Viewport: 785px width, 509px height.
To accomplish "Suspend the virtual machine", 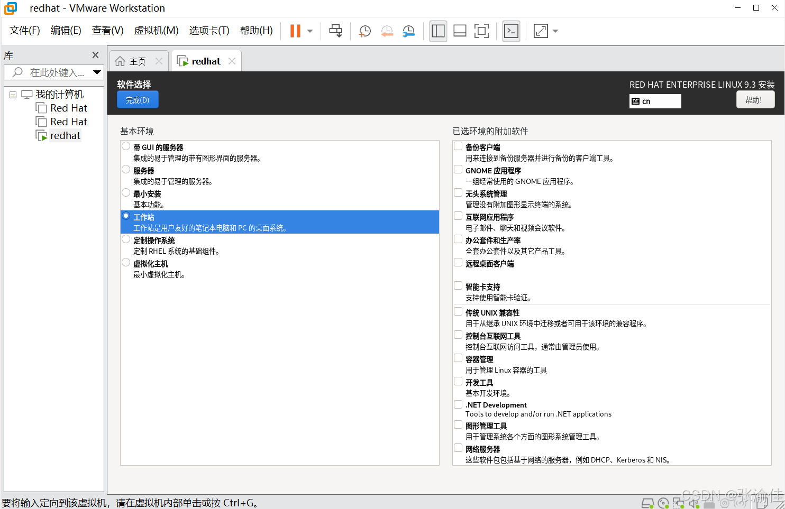I will pyautogui.click(x=294, y=31).
